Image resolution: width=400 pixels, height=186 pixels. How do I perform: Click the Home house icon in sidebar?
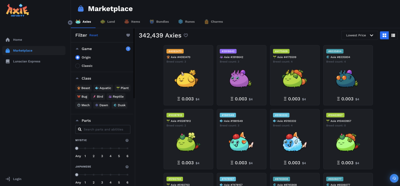click(x=8, y=40)
